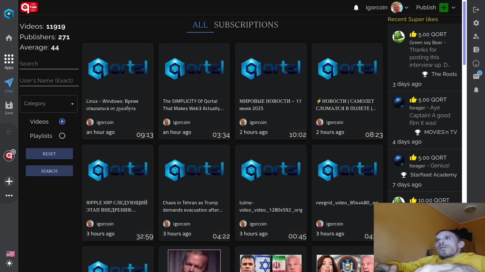Add a new app tab with the plus icon
485x272 pixels.
pyautogui.click(x=9, y=181)
